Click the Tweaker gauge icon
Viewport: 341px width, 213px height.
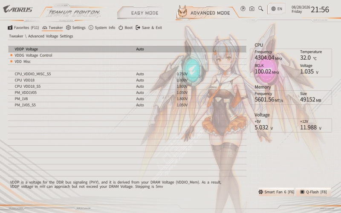point(45,28)
